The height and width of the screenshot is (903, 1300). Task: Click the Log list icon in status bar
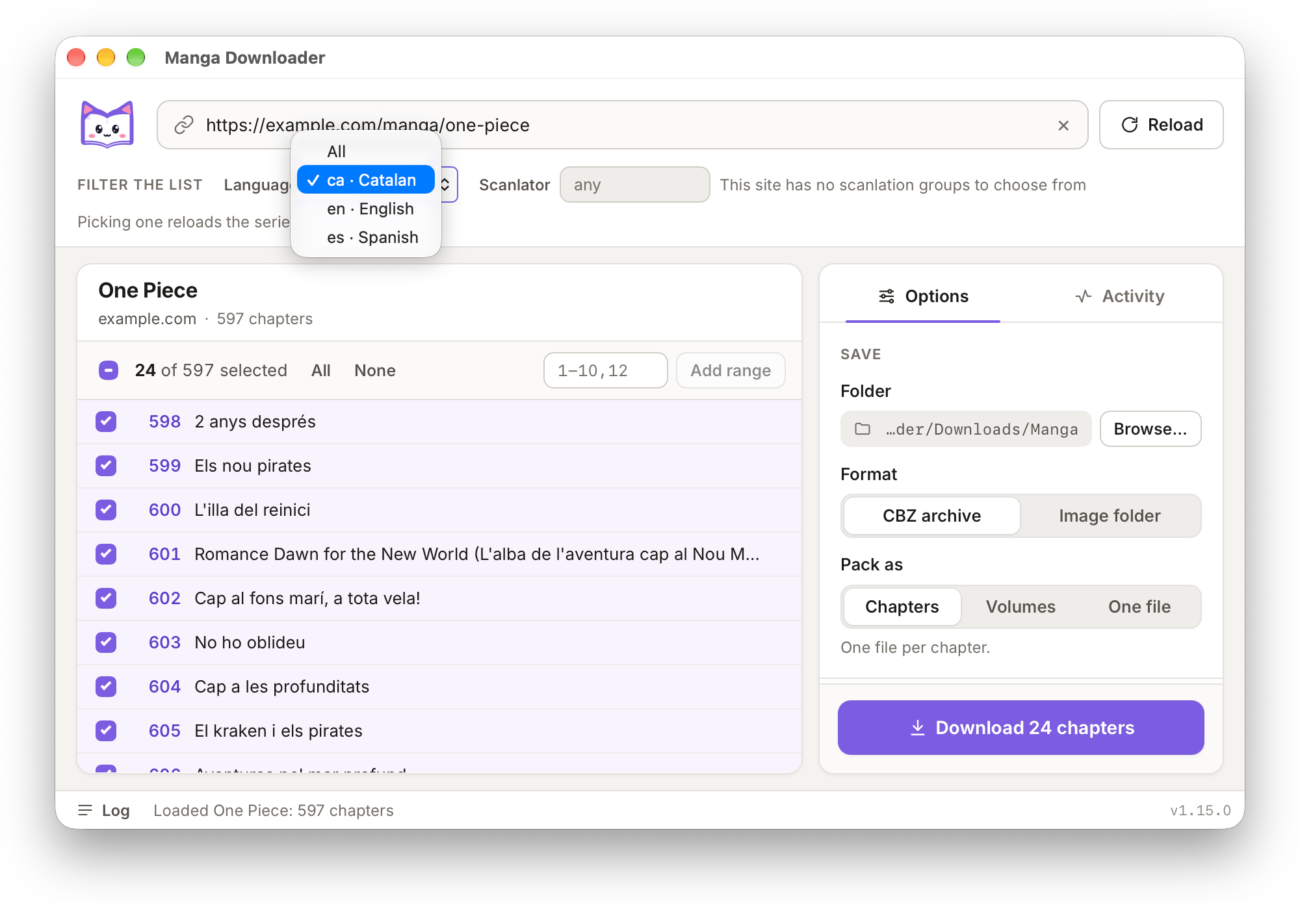(x=84, y=810)
